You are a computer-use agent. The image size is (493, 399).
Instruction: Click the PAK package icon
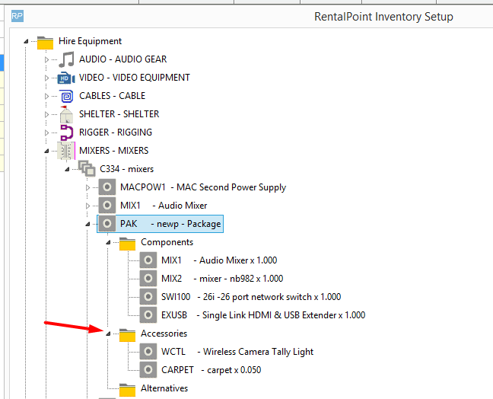(107, 224)
